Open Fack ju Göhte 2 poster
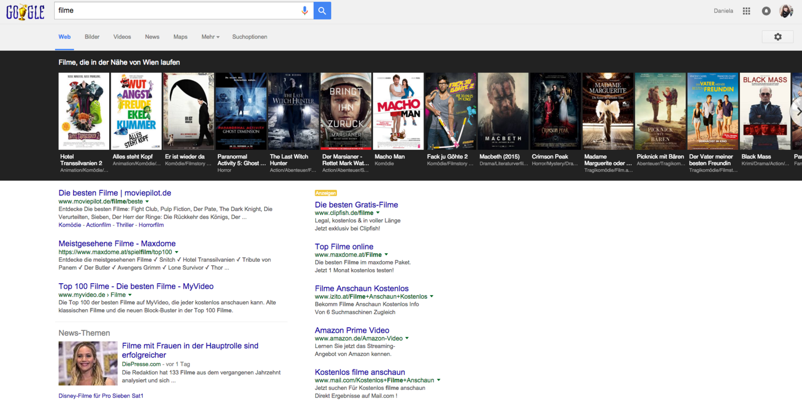This screenshot has height=400, width=802. tap(451, 111)
